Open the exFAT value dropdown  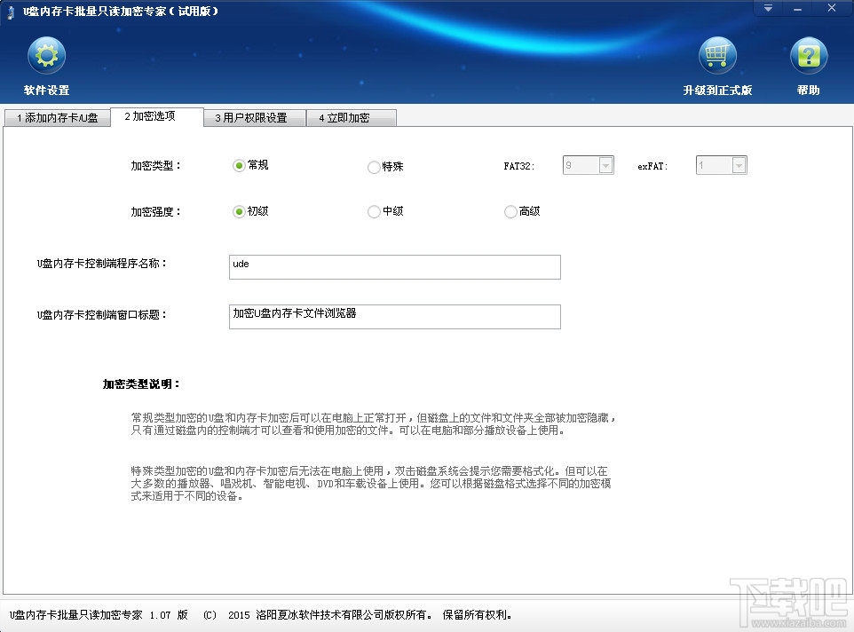pos(739,165)
